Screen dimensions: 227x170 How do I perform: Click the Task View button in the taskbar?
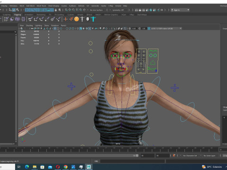pyautogui.click(x=19, y=167)
